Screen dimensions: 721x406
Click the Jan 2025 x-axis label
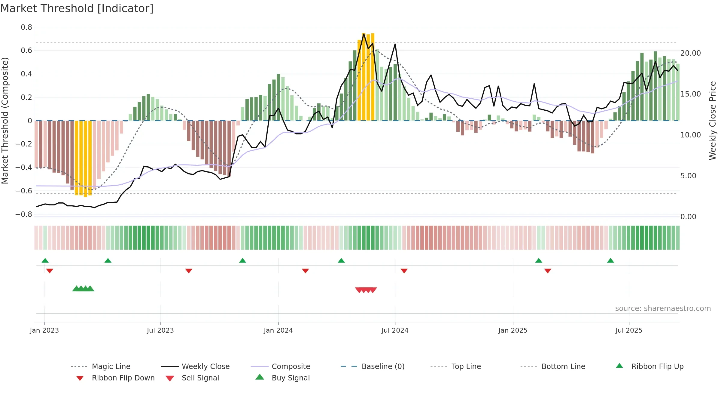[513, 330]
